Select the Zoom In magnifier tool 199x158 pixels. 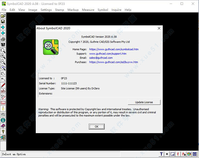point(3,56)
